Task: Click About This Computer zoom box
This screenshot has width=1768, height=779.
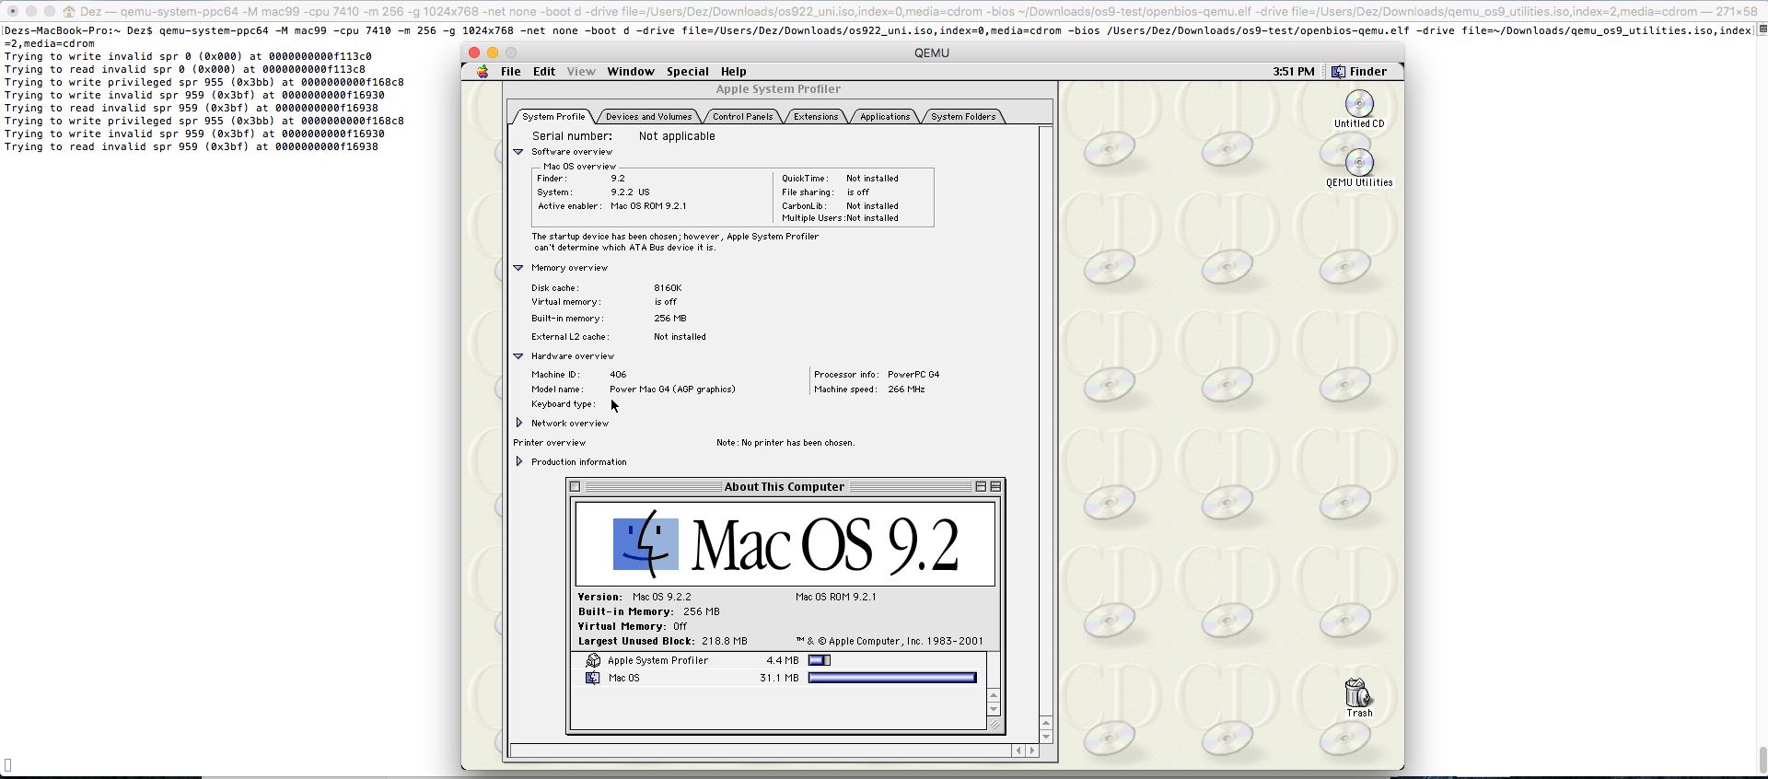Action: tap(981, 486)
